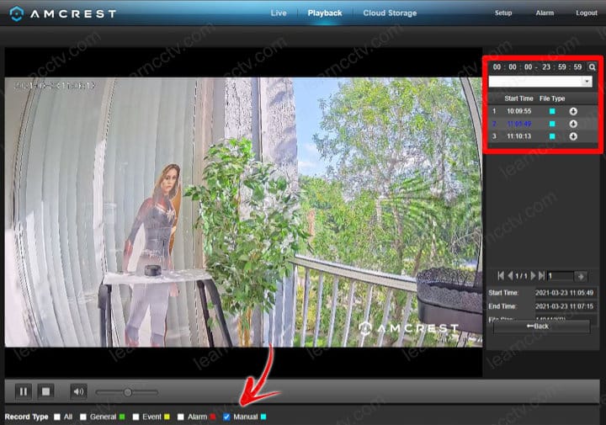Open the Setup link
This screenshot has width=606, height=425.
click(503, 13)
